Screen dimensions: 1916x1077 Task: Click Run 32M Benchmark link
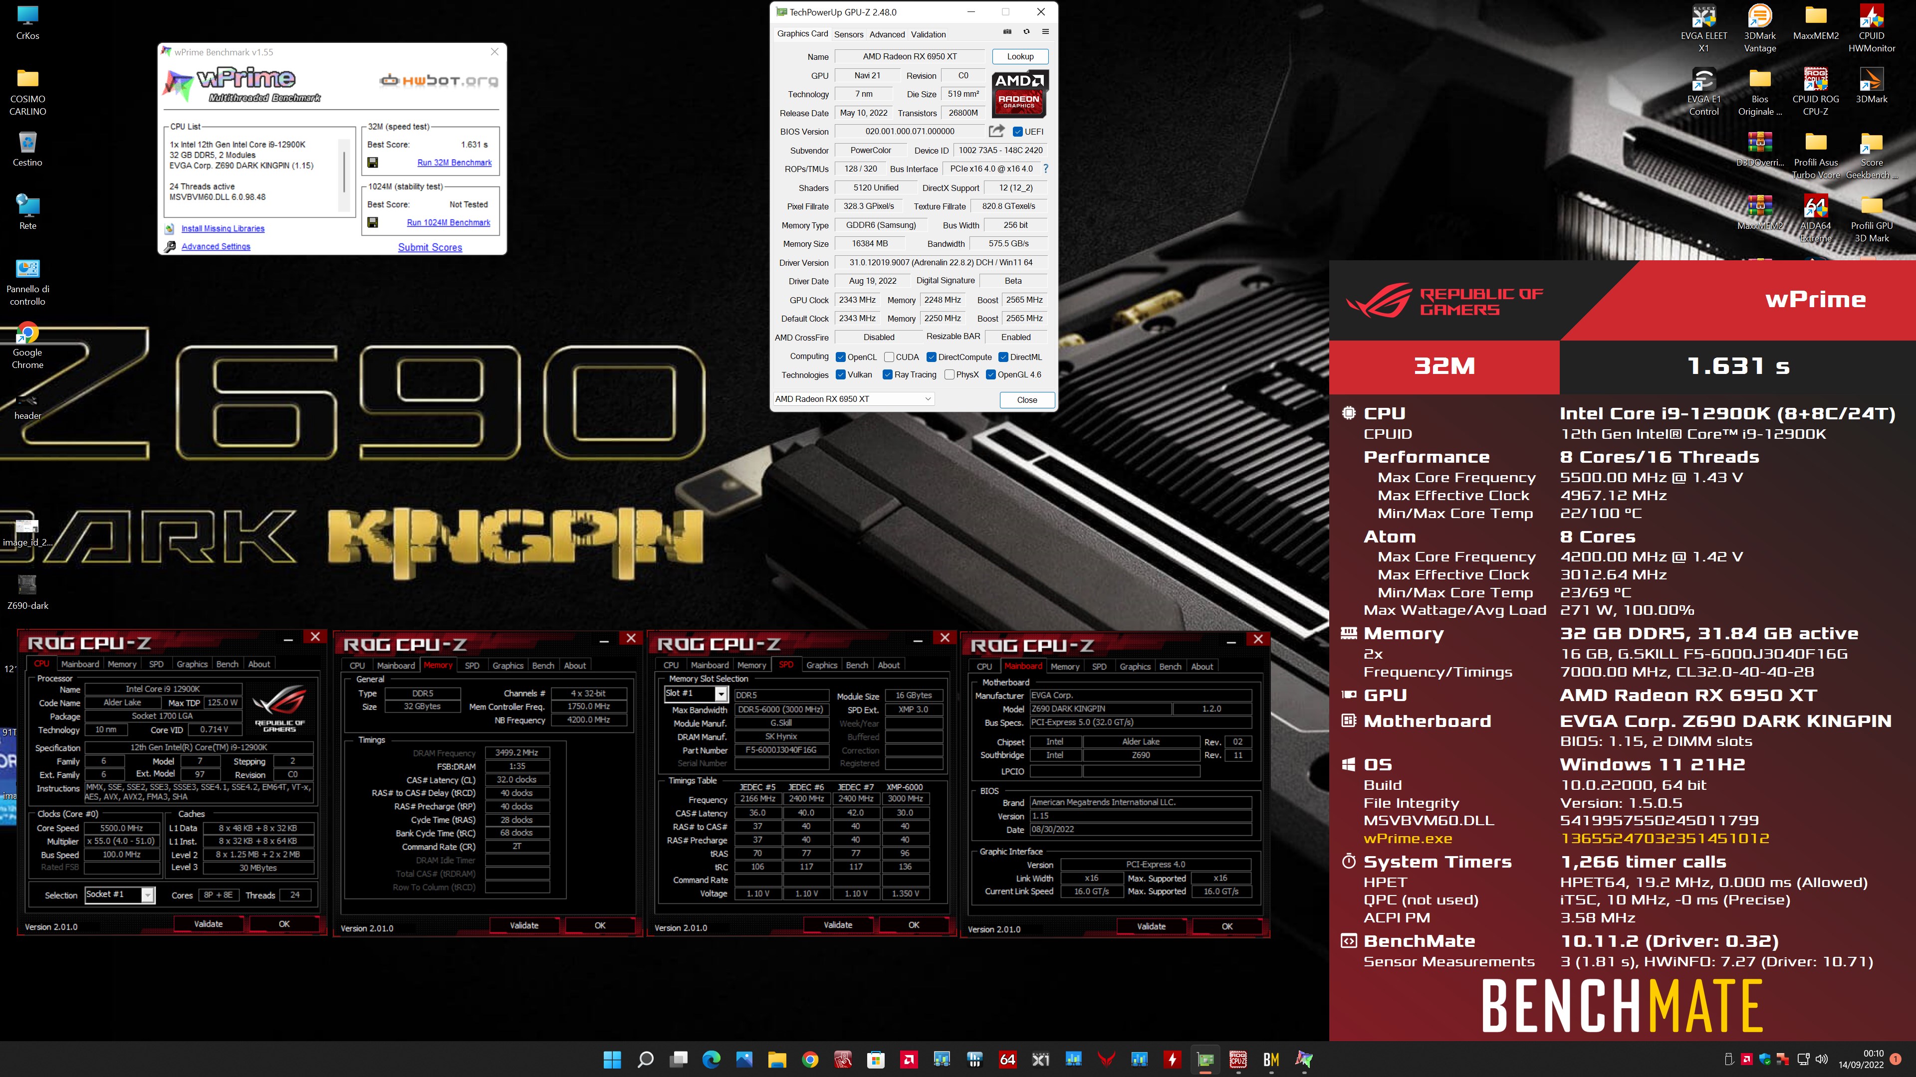[455, 162]
